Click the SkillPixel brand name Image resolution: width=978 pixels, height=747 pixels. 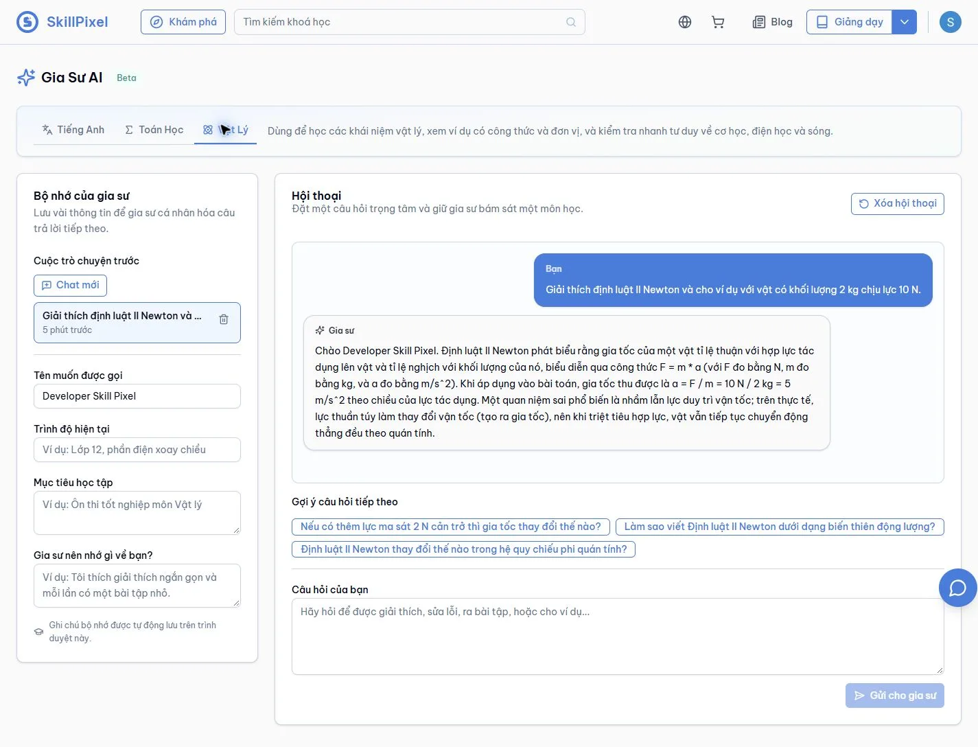coord(78,22)
